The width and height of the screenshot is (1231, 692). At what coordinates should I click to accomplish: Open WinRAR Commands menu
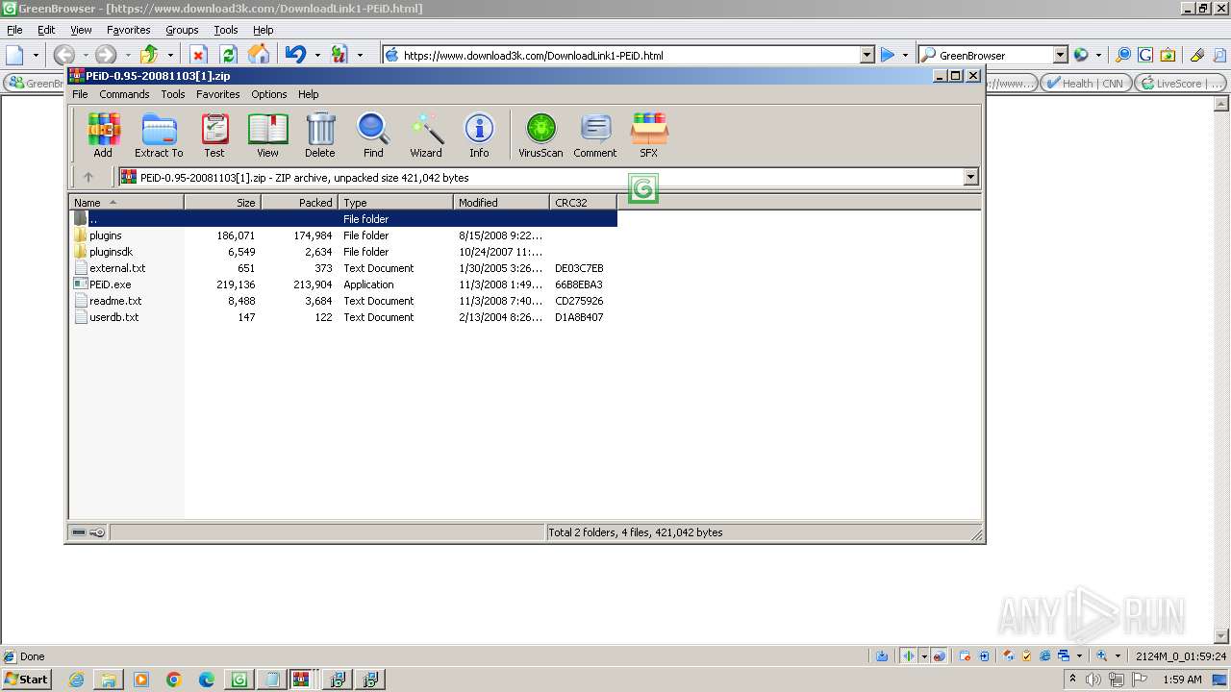tap(124, 94)
